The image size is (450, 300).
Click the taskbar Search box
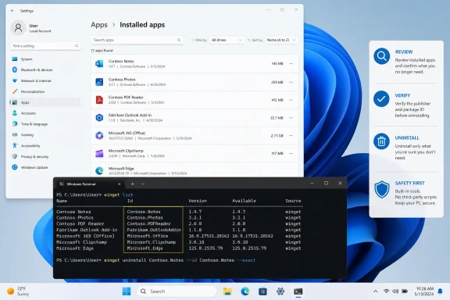[177, 291]
